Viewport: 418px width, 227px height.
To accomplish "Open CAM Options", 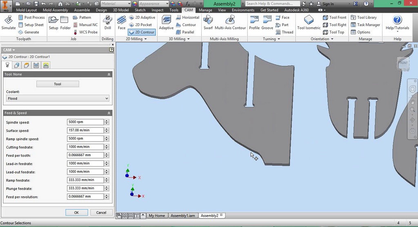I will click(x=360, y=32).
